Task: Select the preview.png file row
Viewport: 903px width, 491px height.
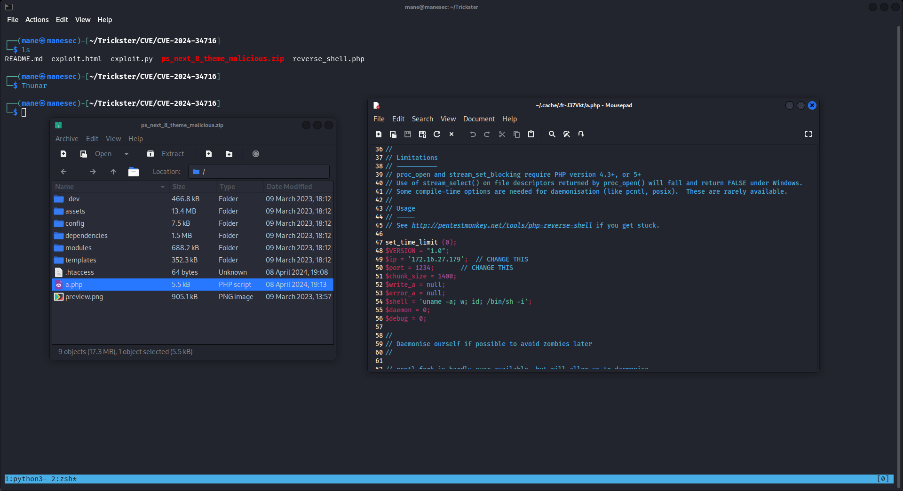Action: (x=193, y=297)
